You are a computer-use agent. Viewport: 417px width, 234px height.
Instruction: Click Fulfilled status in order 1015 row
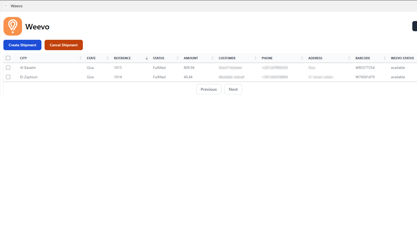[x=159, y=68]
